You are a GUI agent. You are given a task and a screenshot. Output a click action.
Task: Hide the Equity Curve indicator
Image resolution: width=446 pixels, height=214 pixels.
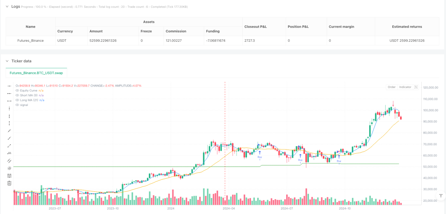coord(17,90)
